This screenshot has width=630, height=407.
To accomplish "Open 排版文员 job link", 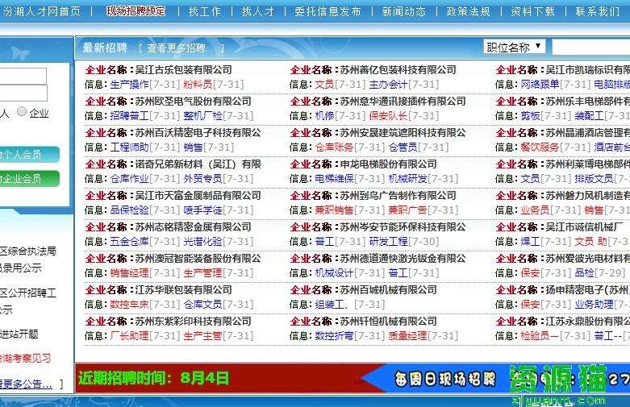I will coord(594,179).
